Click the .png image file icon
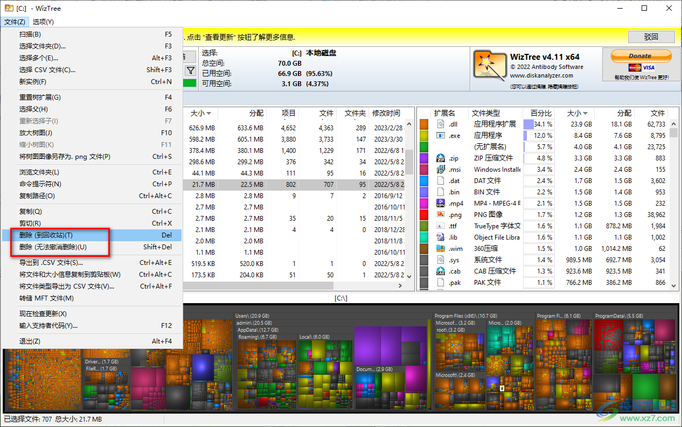 point(441,214)
